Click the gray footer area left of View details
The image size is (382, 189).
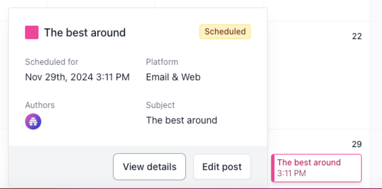(61, 167)
